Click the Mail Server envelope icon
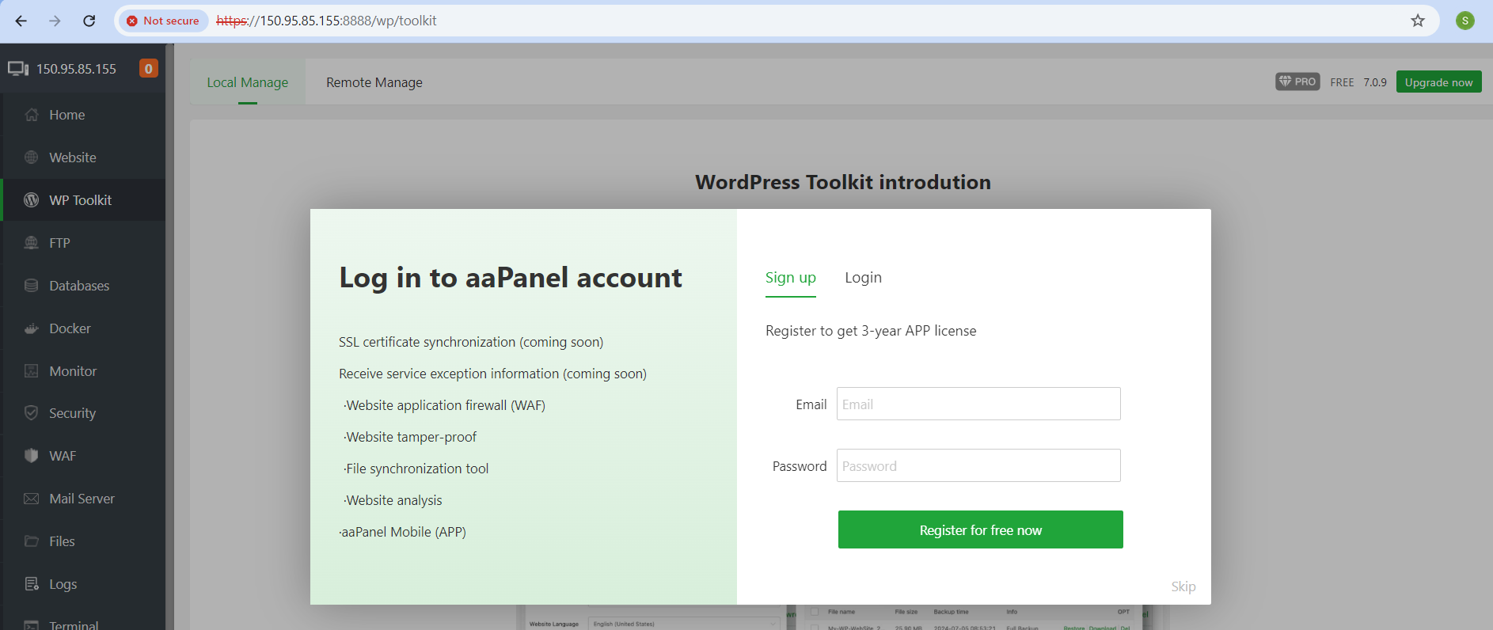Screen dimensions: 1493x630 (32, 499)
